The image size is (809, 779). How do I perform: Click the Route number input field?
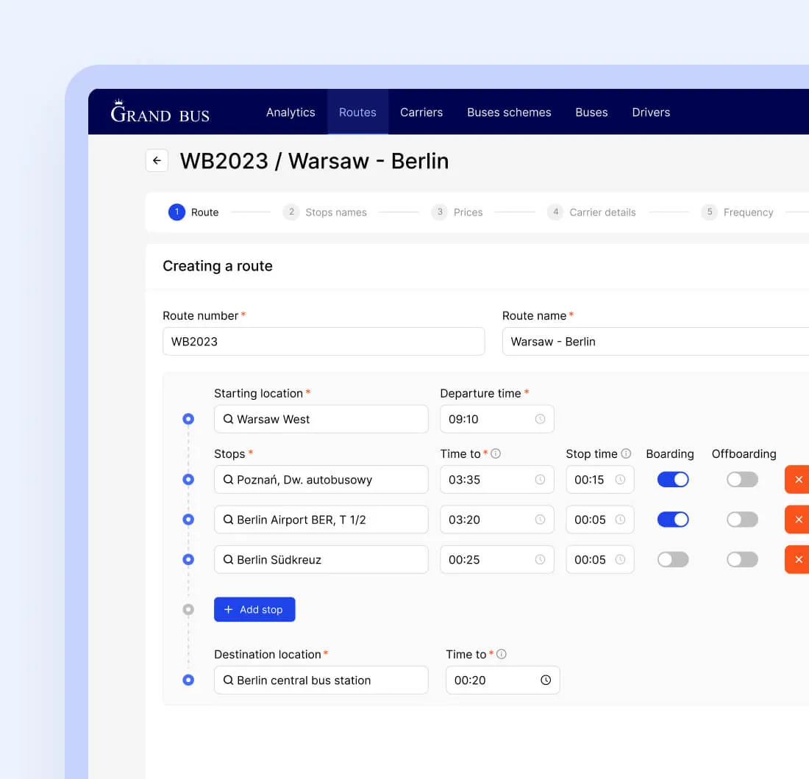tap(324, 341)
